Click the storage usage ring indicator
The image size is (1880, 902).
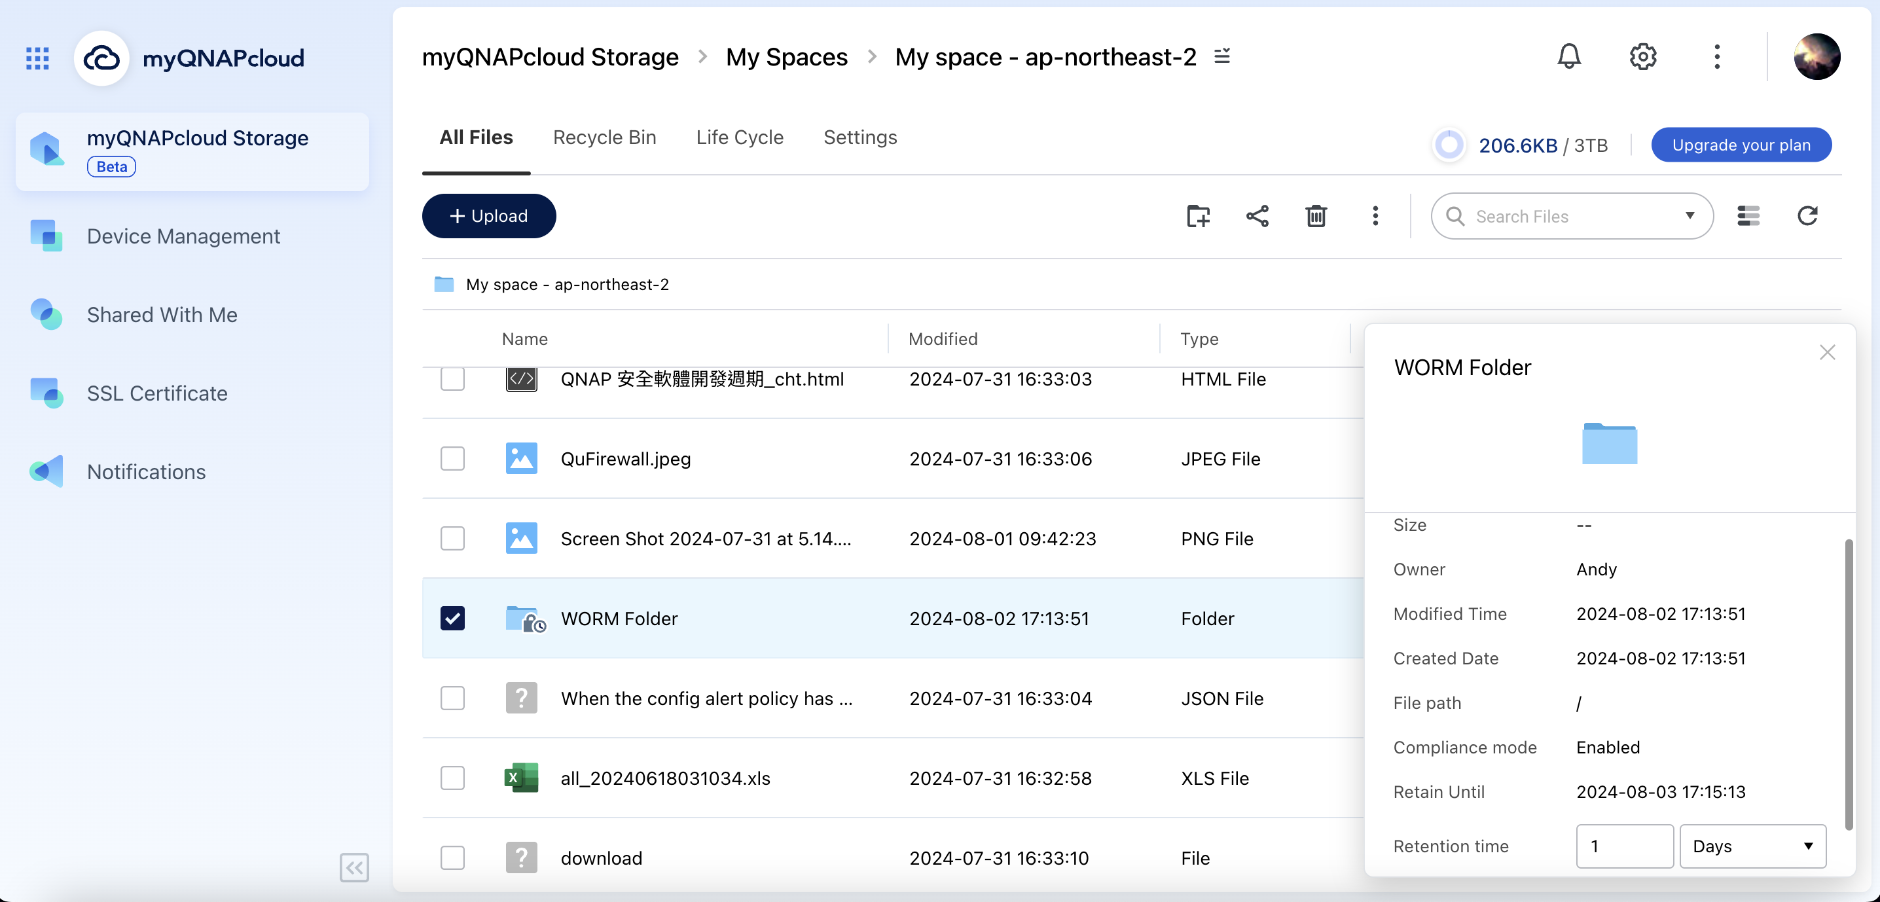1448,145
